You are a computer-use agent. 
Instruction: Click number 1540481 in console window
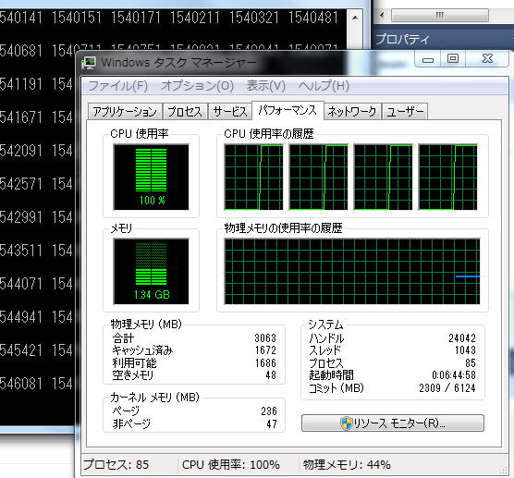[x=313, y=18]
